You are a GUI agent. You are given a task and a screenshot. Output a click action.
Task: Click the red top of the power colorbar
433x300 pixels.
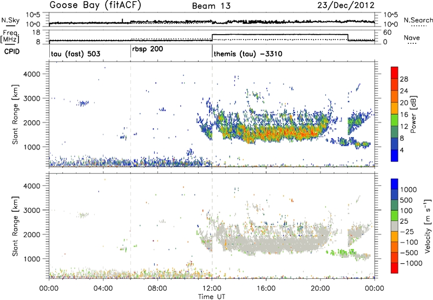(x=395, y=73)
